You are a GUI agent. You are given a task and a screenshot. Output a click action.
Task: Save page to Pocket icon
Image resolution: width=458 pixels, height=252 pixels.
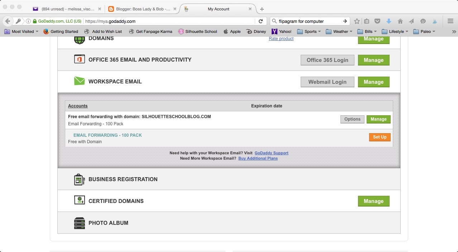(x=377, y=21)
